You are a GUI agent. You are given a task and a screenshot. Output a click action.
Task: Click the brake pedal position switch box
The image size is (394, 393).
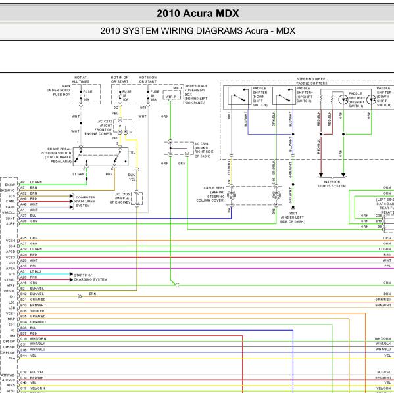(x=101, y=156)
